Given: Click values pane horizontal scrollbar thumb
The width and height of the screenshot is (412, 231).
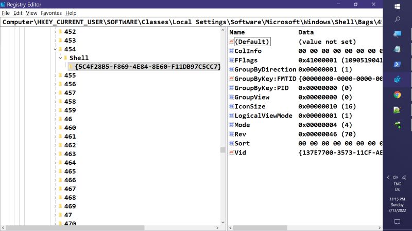Looking at the screenshot, I should [260, 228].
